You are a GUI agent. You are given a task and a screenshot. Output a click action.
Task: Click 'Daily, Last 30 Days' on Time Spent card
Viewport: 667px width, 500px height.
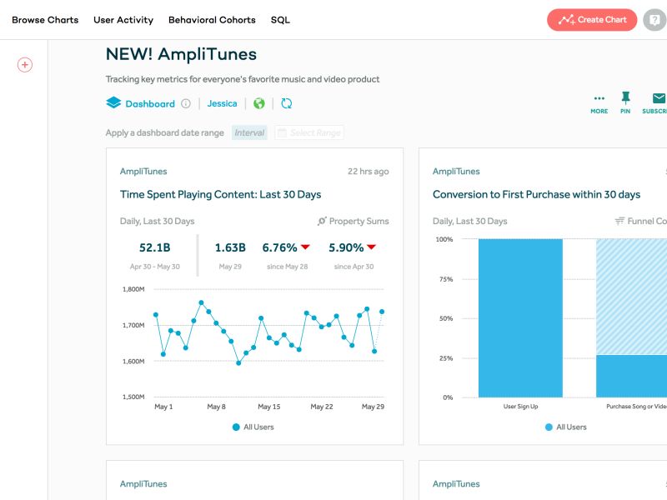(x=157, y=221)
